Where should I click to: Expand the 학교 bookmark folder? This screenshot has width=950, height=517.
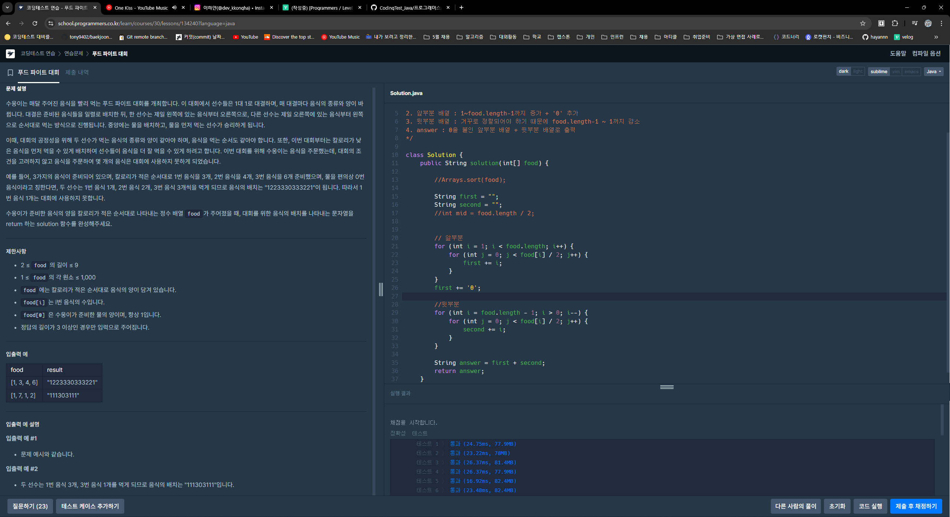pyautogui.click(x=532, y=37)
